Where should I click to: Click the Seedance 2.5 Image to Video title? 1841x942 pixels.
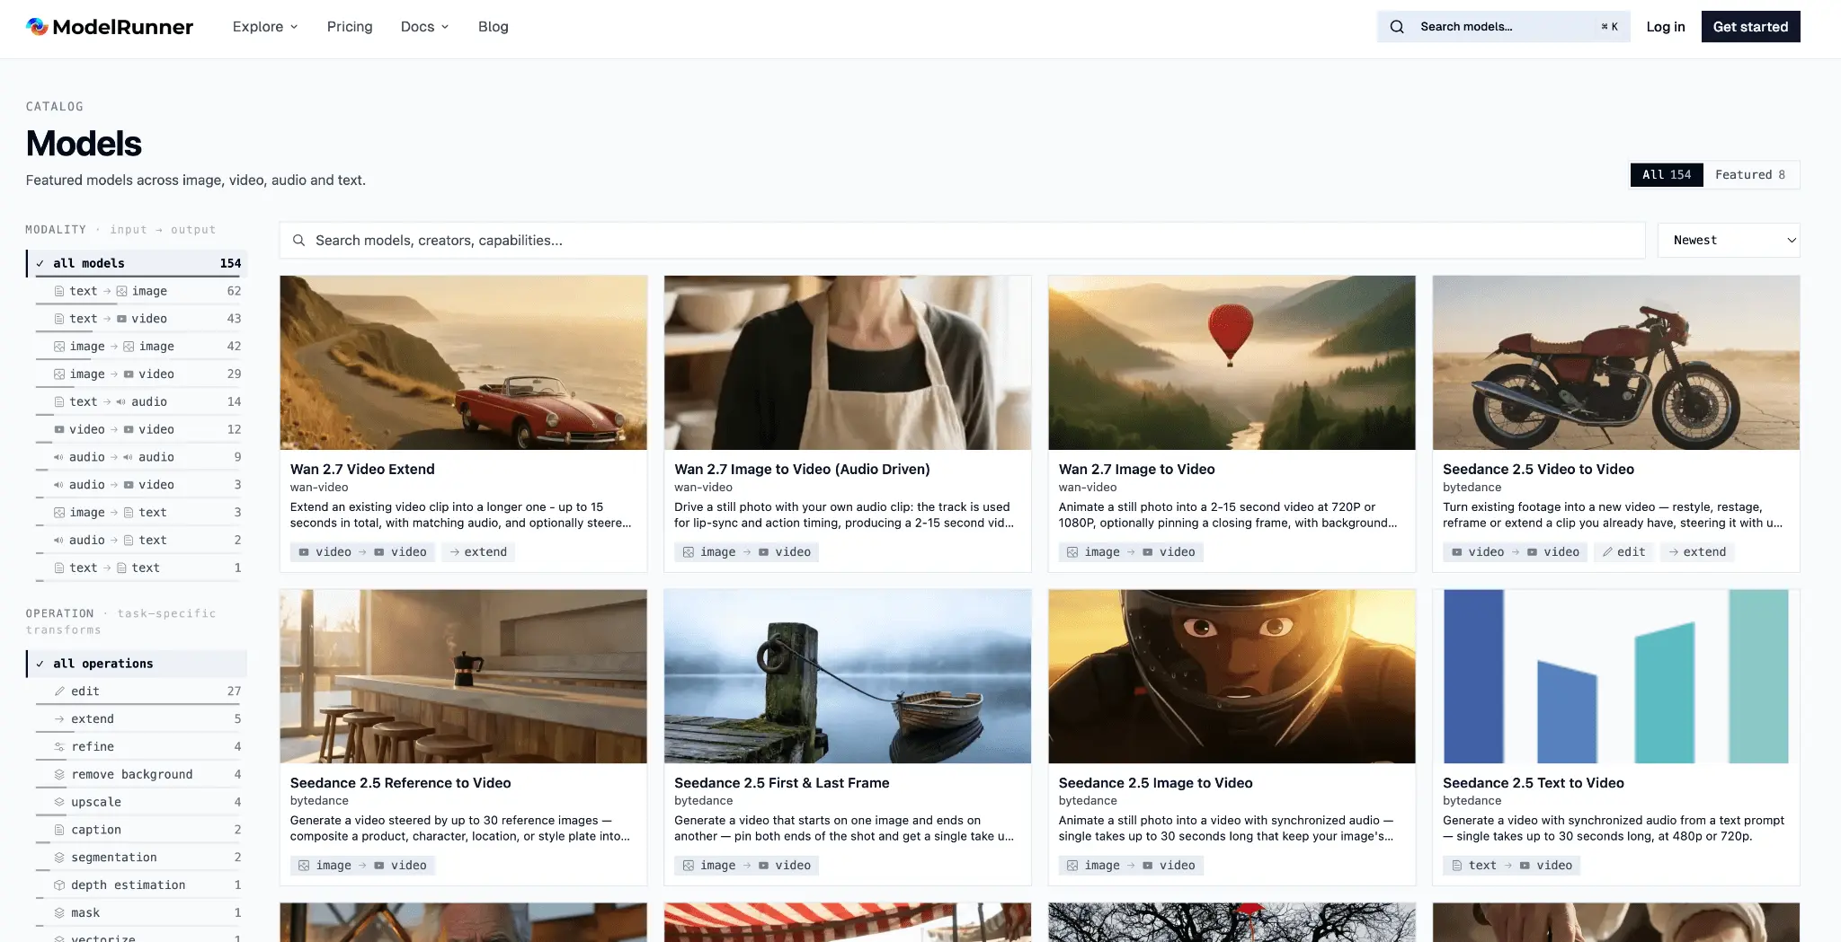click(x=1155, y=783)
